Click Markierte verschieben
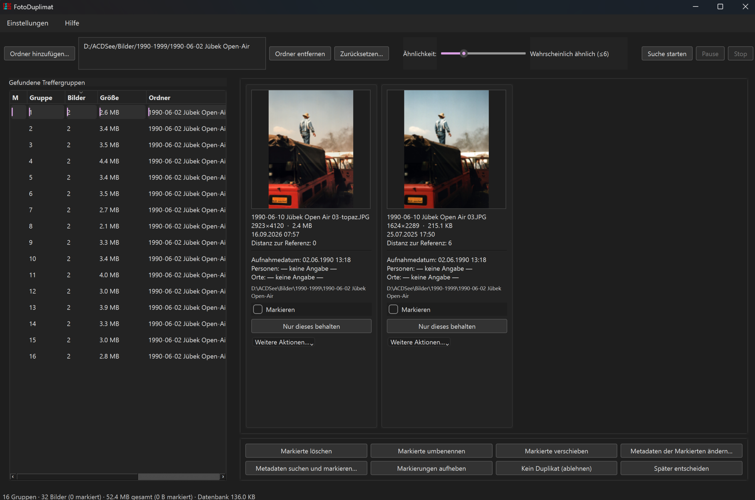The height and width of the screenshot is (500, 755). 556,451
